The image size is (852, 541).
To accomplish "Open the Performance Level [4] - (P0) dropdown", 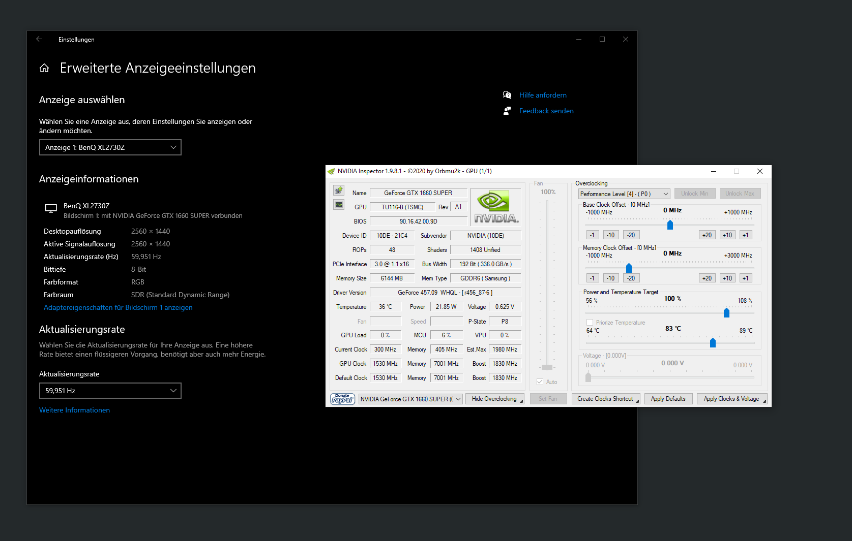I will pos(624,194).
